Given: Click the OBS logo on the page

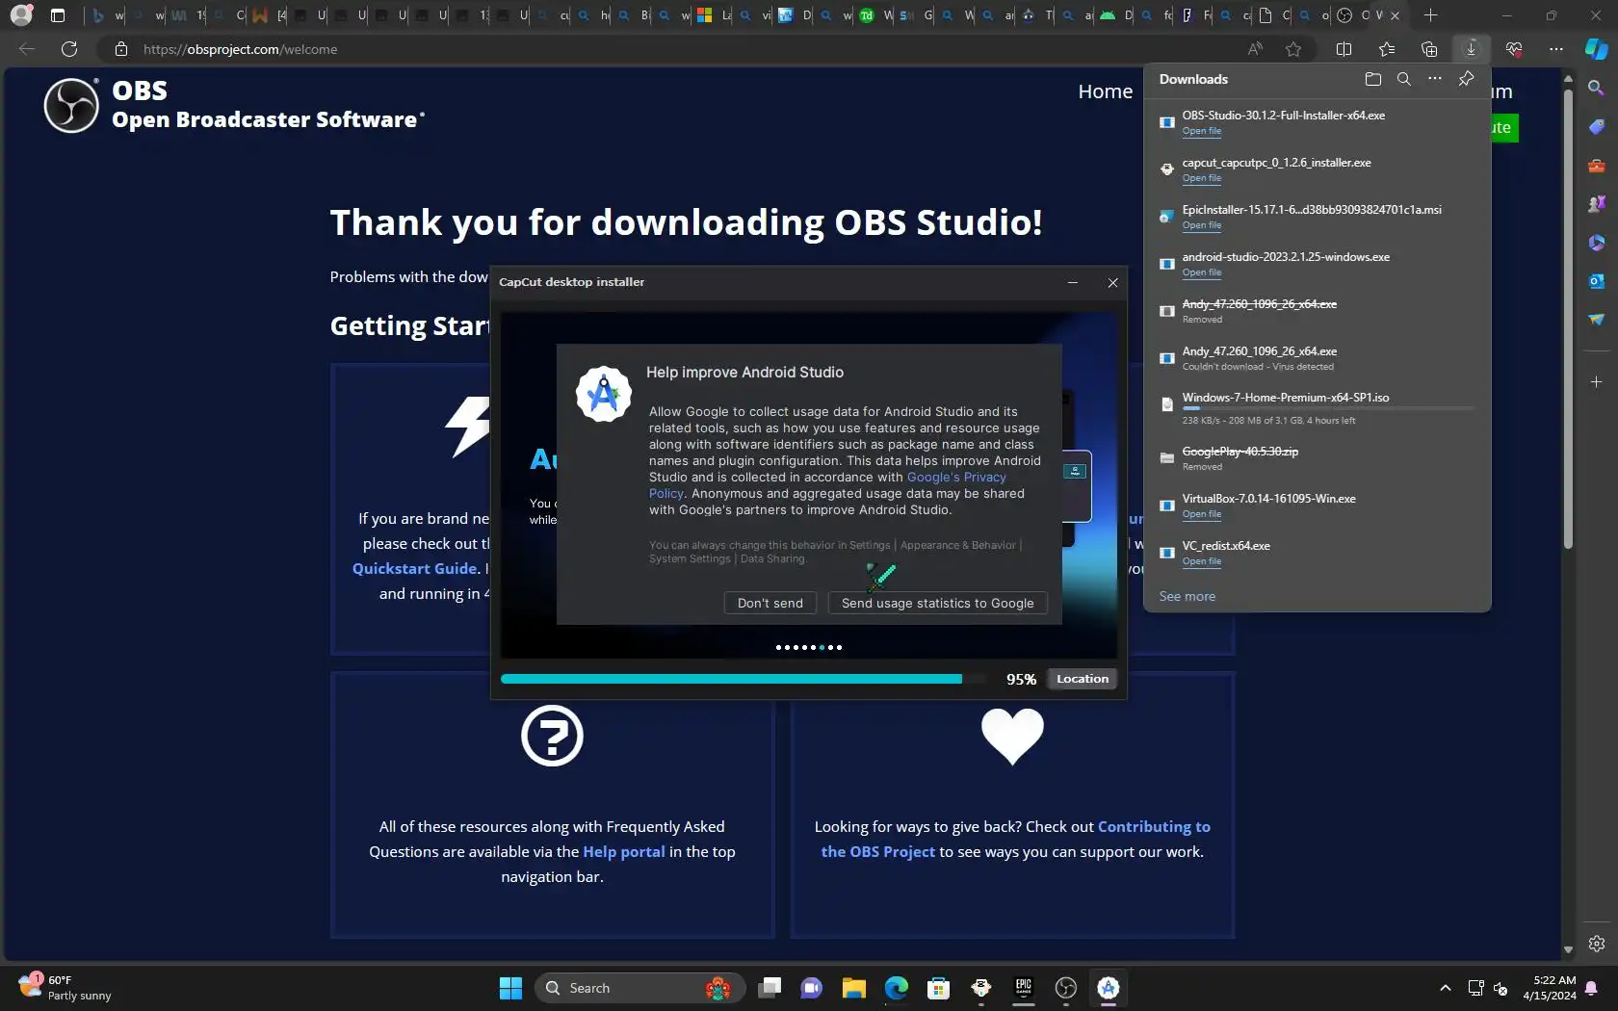Looking at the screenshot, I should click(71, 105).
